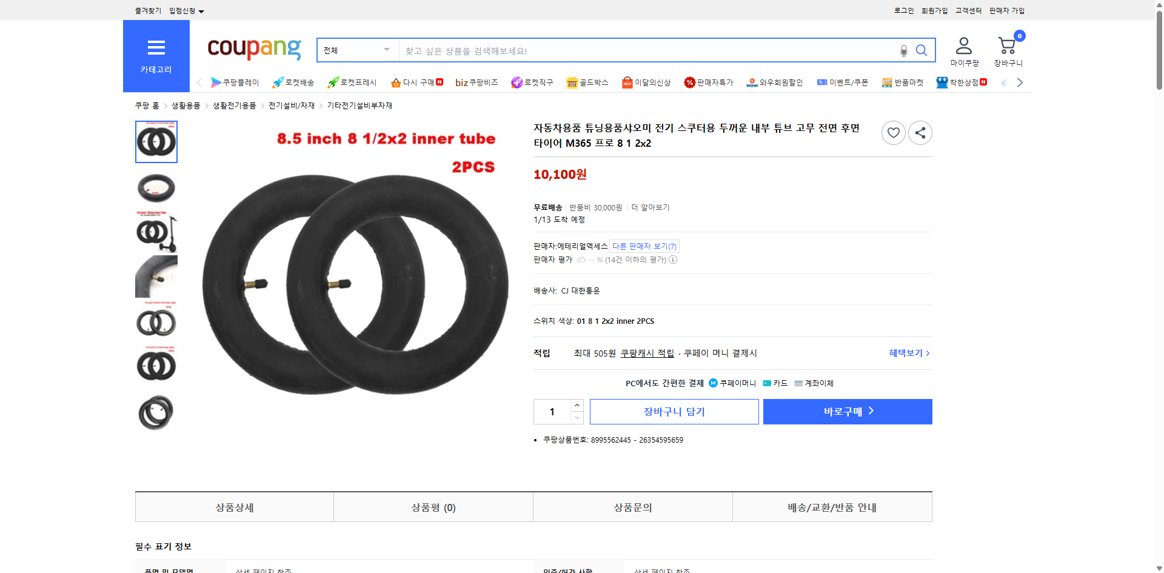
Task: Open 쿠팡캐시 적립 link
Action: 647,353
